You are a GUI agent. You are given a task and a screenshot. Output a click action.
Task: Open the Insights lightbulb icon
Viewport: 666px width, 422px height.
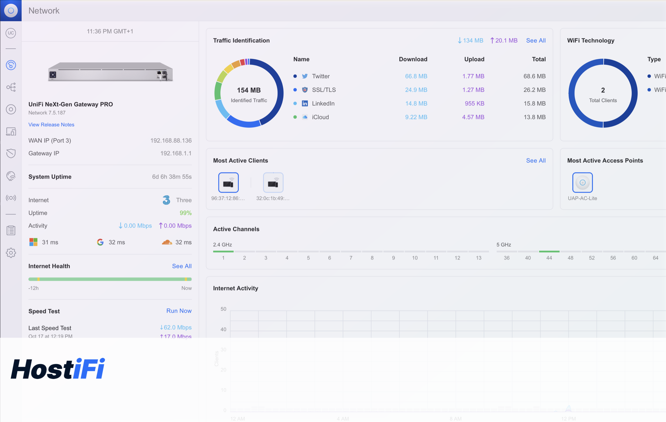tap(11, 176)
